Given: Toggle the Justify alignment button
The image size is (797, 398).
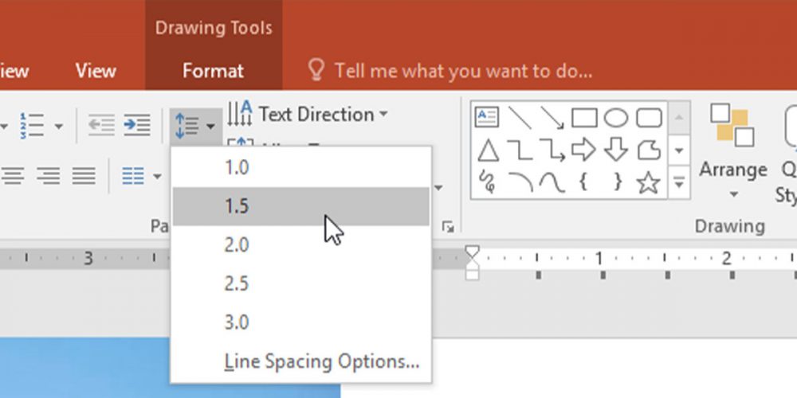Looking at the screenshot, I should pyautogui.click(x=84, y=175).
